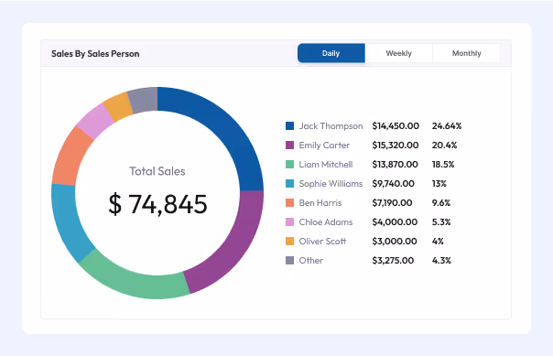Click Emily Carter's purple legend swatch
This screenshot has width=553, height=356.
[x=289, y=146]
